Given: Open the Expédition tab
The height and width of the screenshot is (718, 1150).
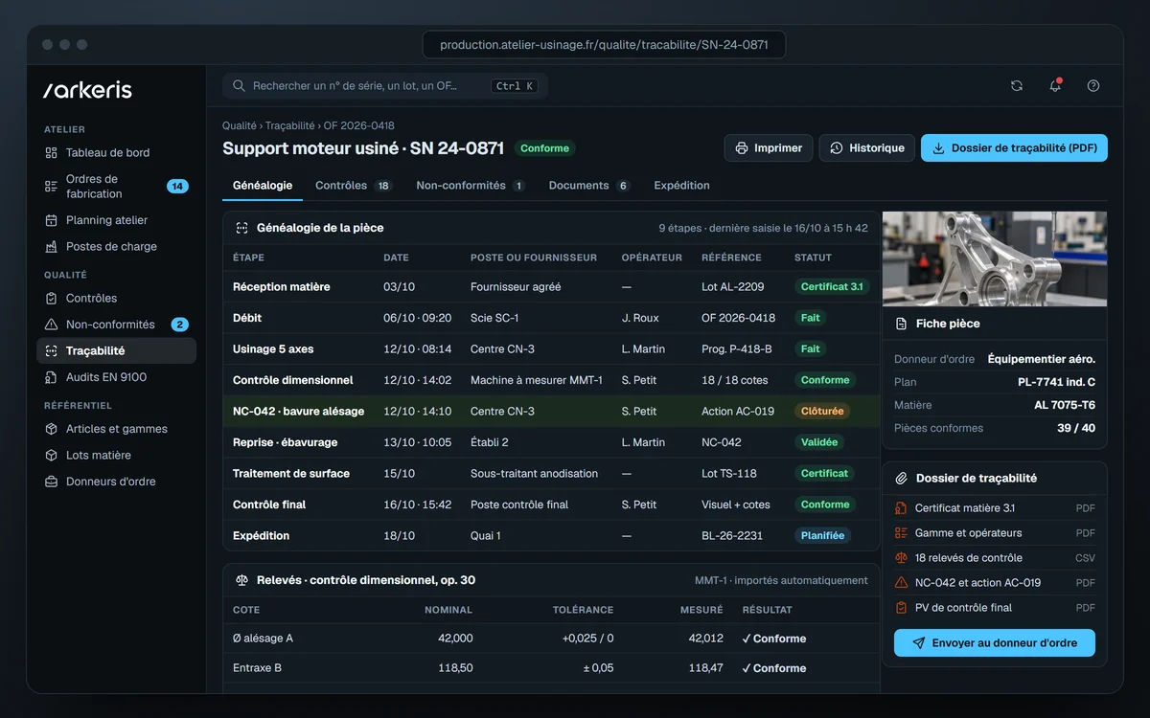Looking at the screenshot, I should 681,186.
